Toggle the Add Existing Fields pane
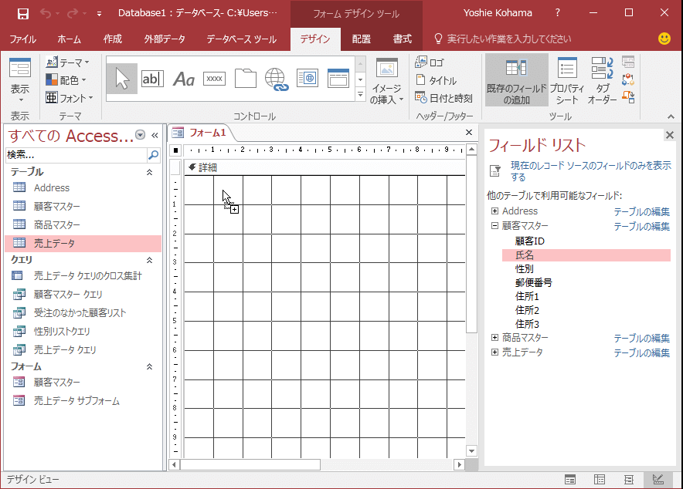Image resolution: width=683 pixels, height=489 pixels. [517, 80]
